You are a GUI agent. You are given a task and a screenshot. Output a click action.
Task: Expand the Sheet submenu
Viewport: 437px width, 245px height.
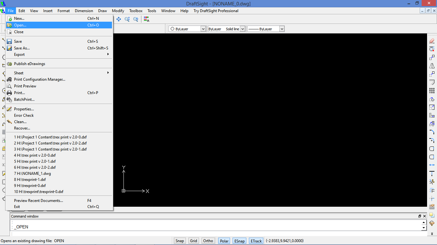point(59,73)
